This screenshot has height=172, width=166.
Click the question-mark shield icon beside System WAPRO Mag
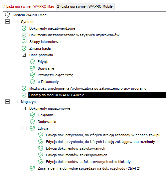coord(7,15)
